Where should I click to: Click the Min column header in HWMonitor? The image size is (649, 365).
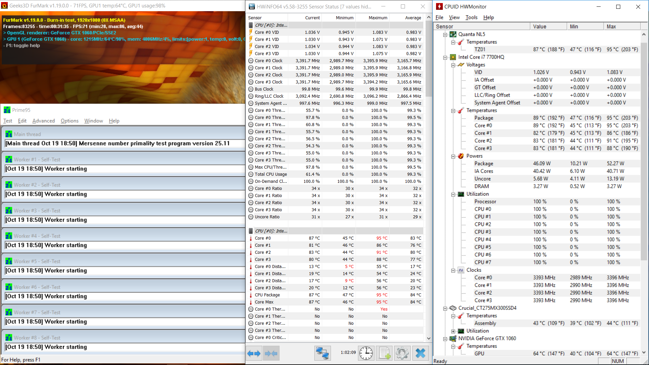click(x=585, y=26)
